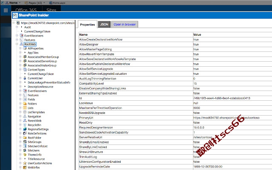
Task: Select the Home.aspx breadcrumb item
Action: click(x=57, y=3)
